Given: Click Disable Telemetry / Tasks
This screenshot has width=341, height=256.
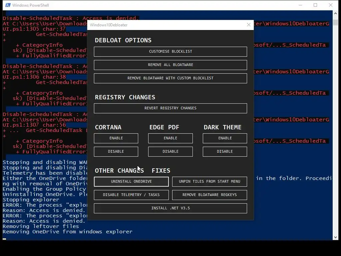Looking at the screenshot, I should pyautogui.click(x=131, y=195).
